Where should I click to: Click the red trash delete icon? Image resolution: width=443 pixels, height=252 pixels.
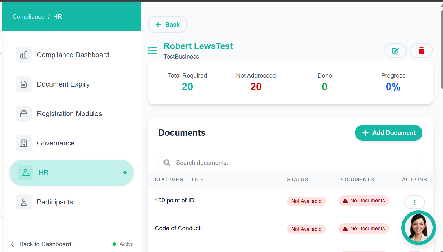point(422,51)
